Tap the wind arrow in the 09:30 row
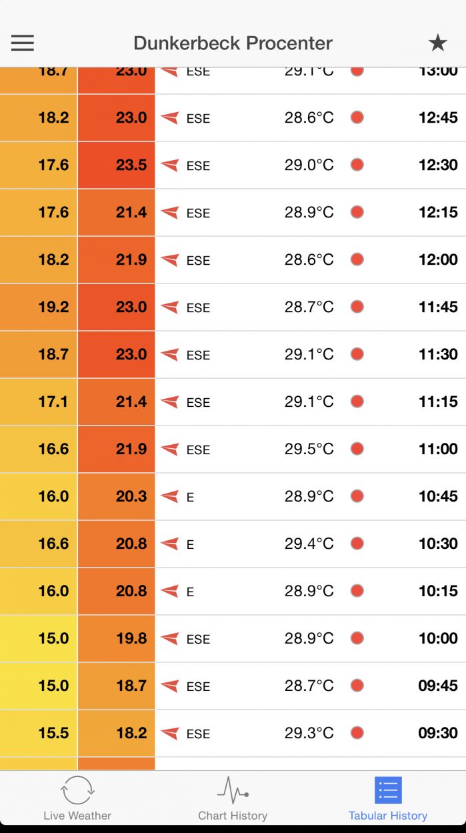The height and width of the screenshot is (833, 466). tap(170, 734)
